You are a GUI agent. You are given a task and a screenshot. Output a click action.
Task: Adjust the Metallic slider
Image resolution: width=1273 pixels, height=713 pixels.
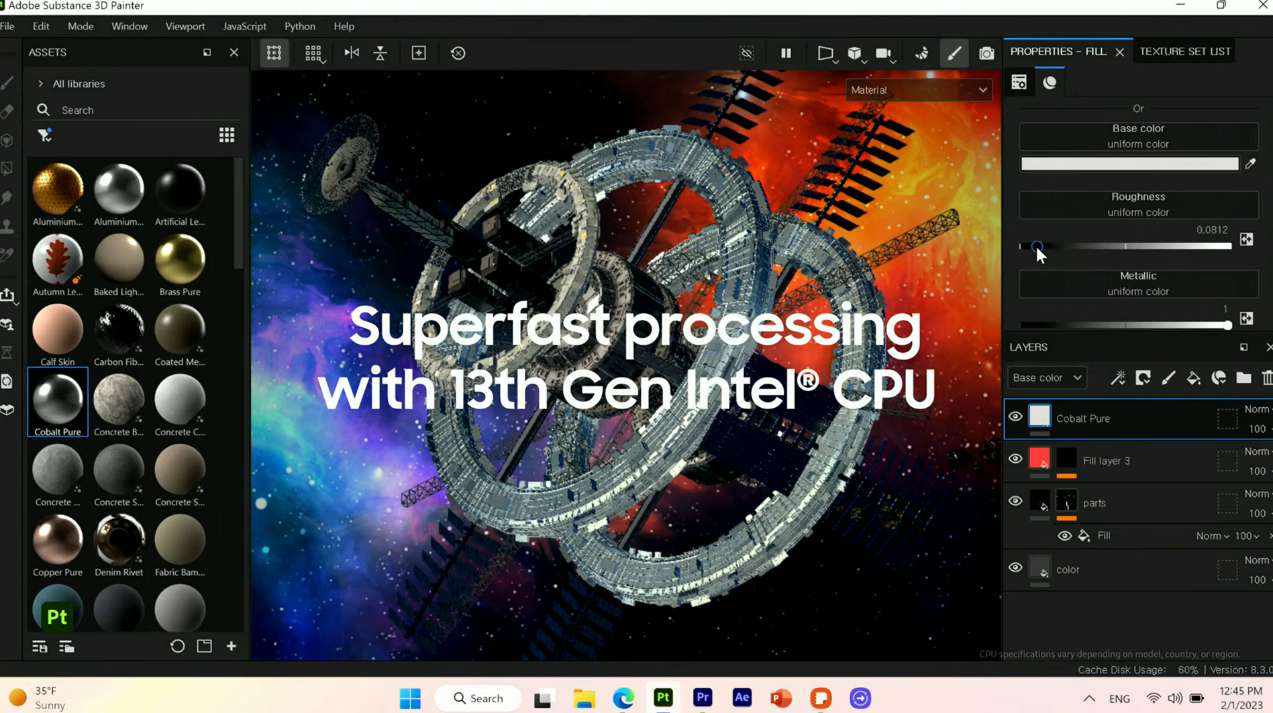point(1125,326)
